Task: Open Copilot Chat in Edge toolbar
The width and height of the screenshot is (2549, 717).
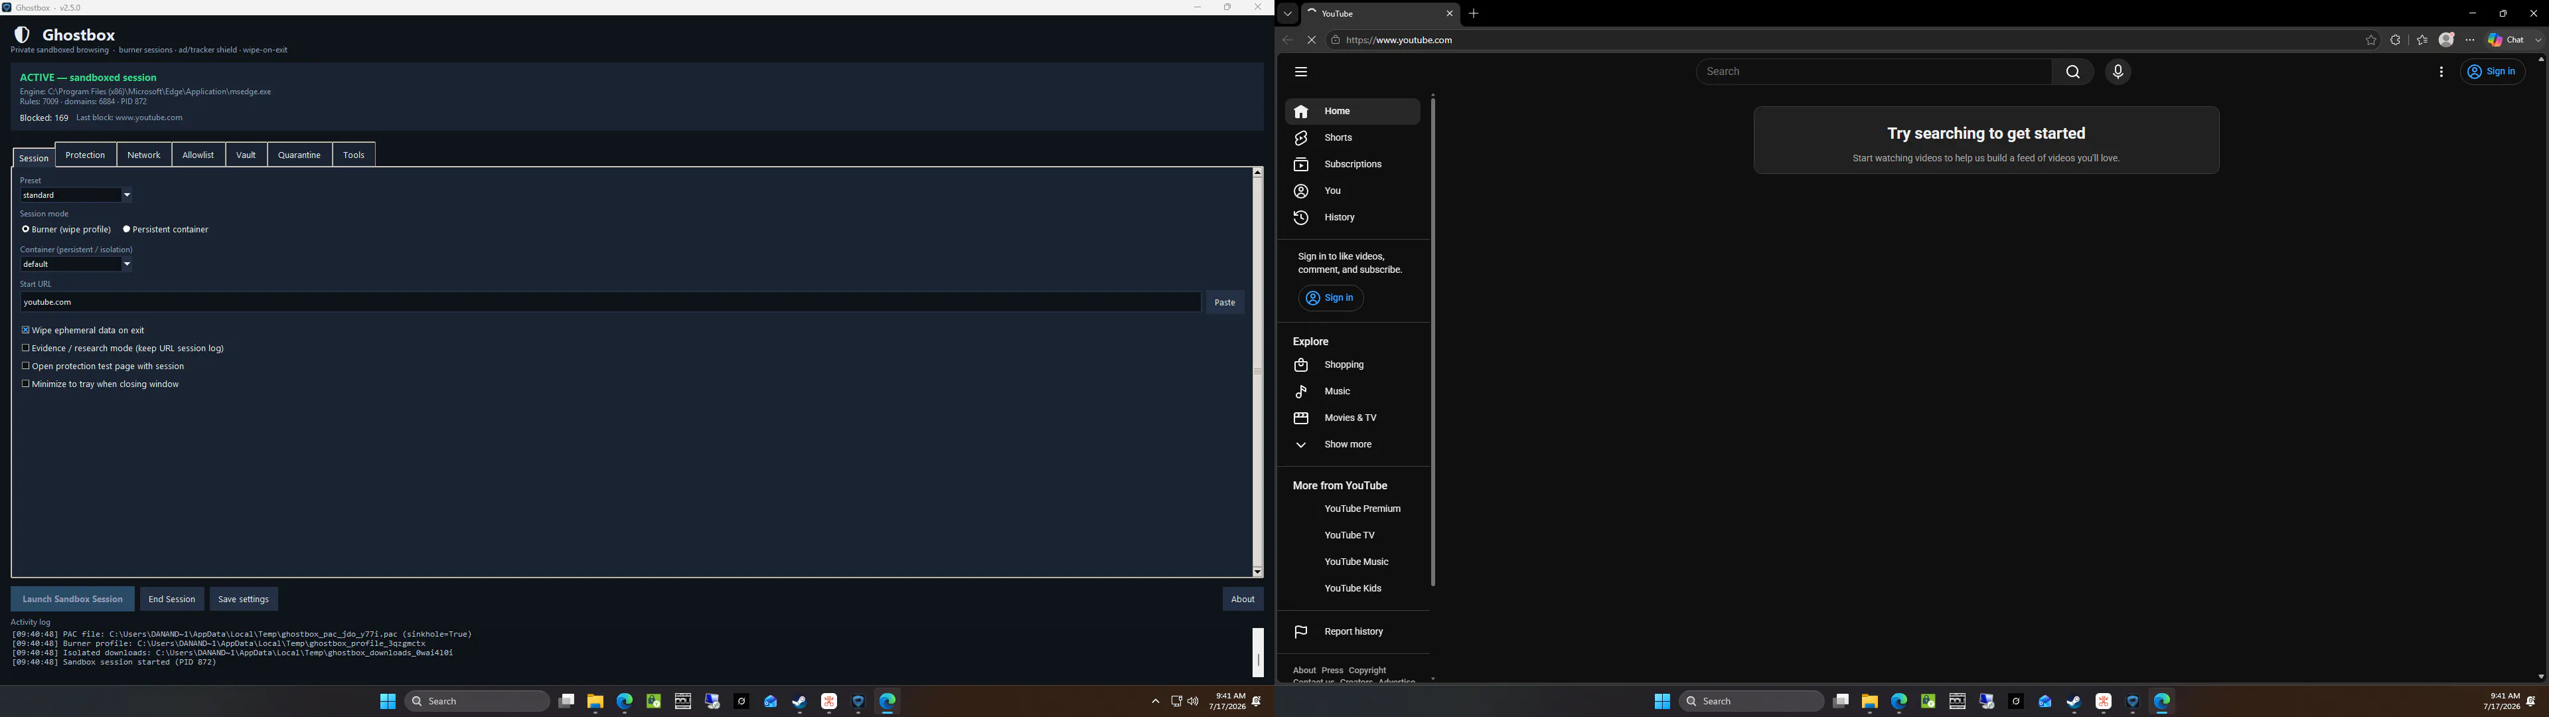Action: point(2507,40)
